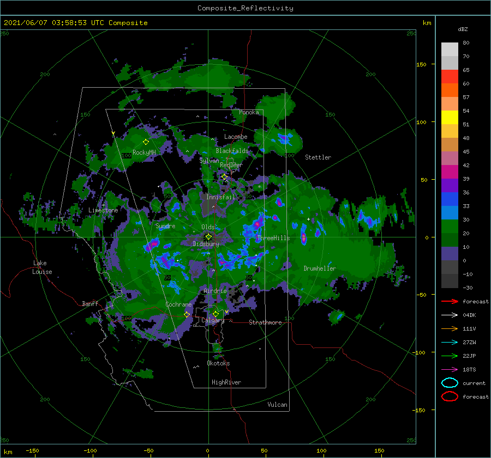Click the storm cell north of Stettler label

click(x=285, y=139)
